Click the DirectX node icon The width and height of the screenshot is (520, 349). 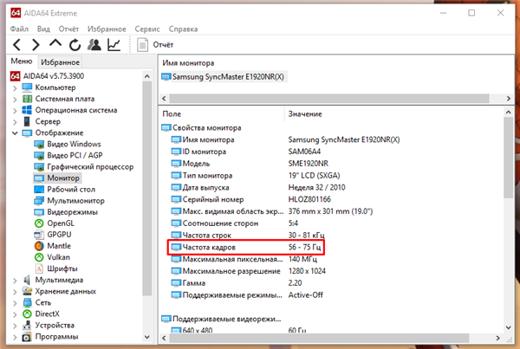click(27, 313)
